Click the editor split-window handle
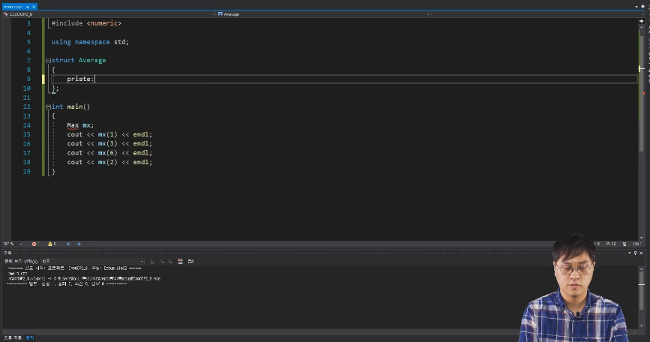 coord(641,21)
